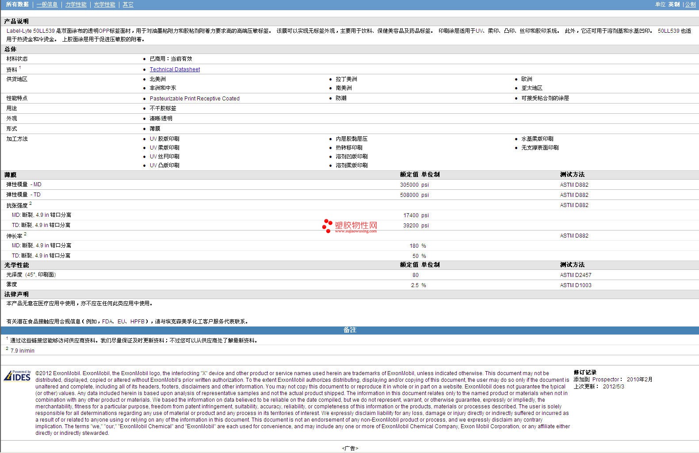Open the 其它 tab
Screen dimensions: 699x453
tap(128, 4)
